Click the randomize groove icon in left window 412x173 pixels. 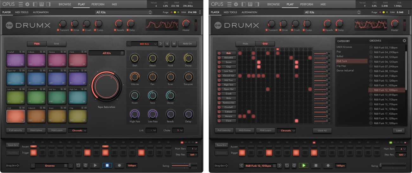click(85, 165)
